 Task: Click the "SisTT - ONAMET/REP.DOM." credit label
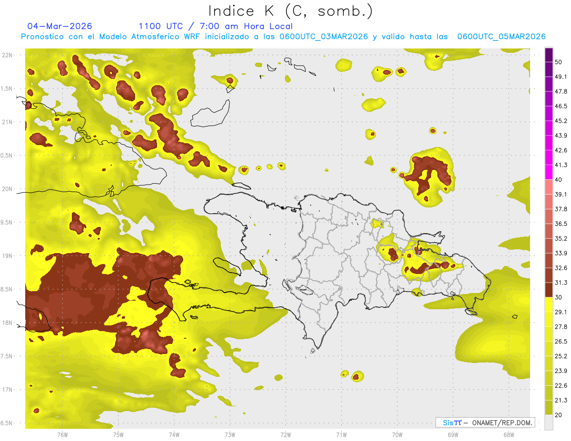[485, 422]
